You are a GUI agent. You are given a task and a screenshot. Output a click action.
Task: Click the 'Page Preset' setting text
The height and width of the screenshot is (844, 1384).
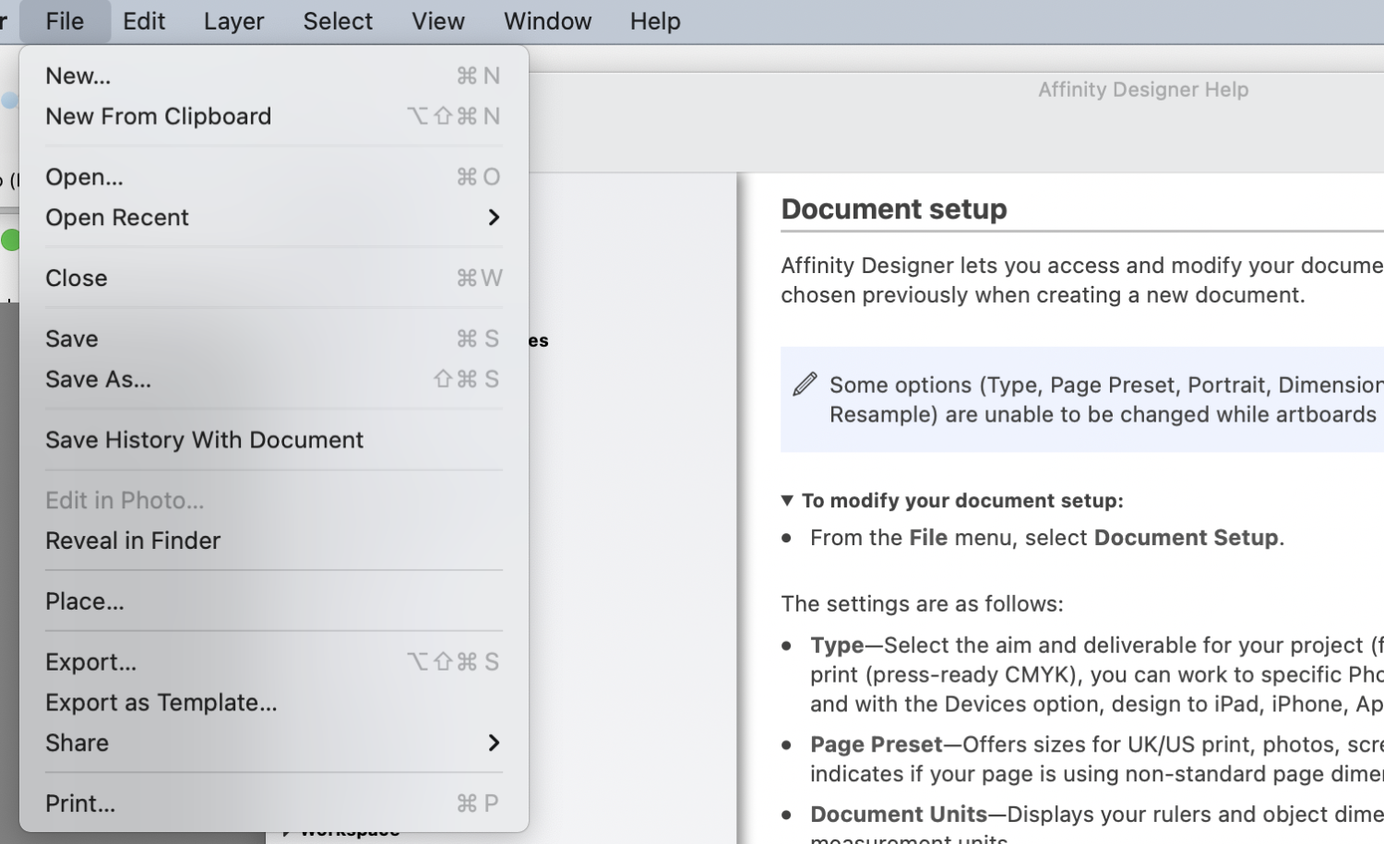tap(1097, 758)
